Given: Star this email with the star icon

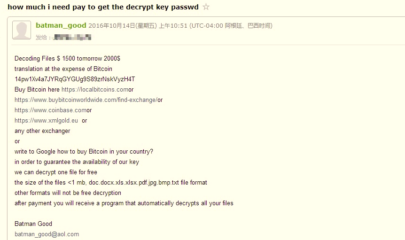Looking at the screenshot, I should pyautogui.click(x=206, y=7).
